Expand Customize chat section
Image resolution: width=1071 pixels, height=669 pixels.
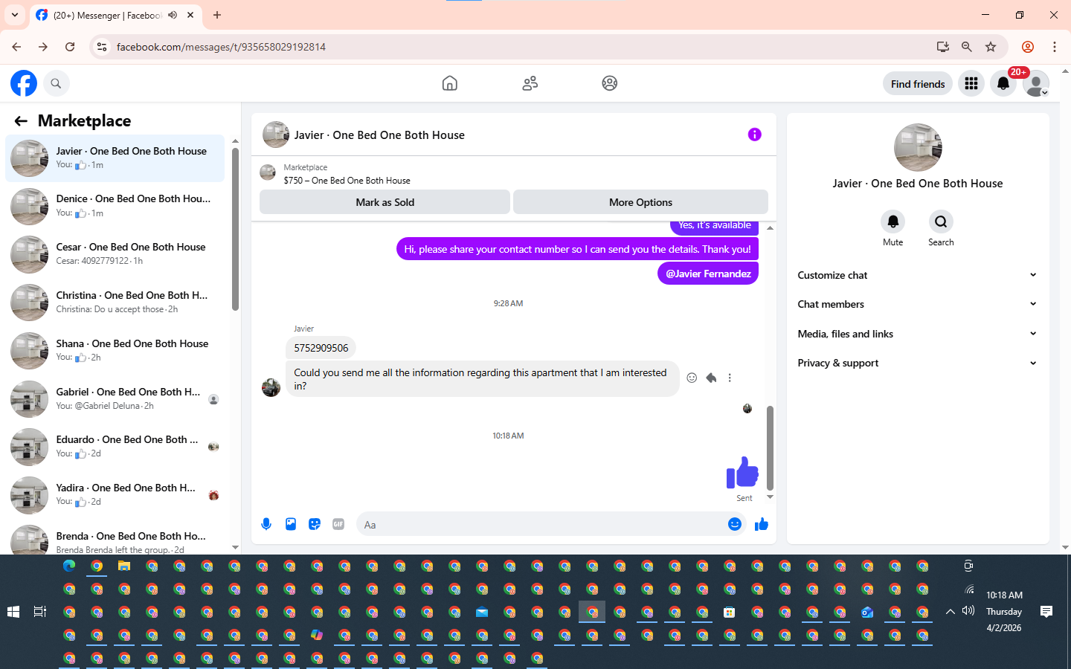coord(917,275)
